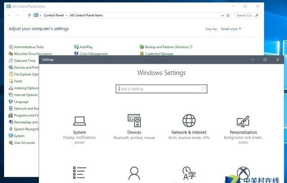Viewport: 287px width, 183px height.
Task: Click the search magnifier in Find a setting
Action: coord(203,89)
